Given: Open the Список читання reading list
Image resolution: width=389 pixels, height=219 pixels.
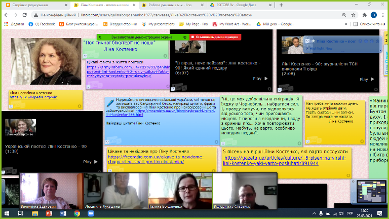Looking at the screenshot, I should click(369, 24).
